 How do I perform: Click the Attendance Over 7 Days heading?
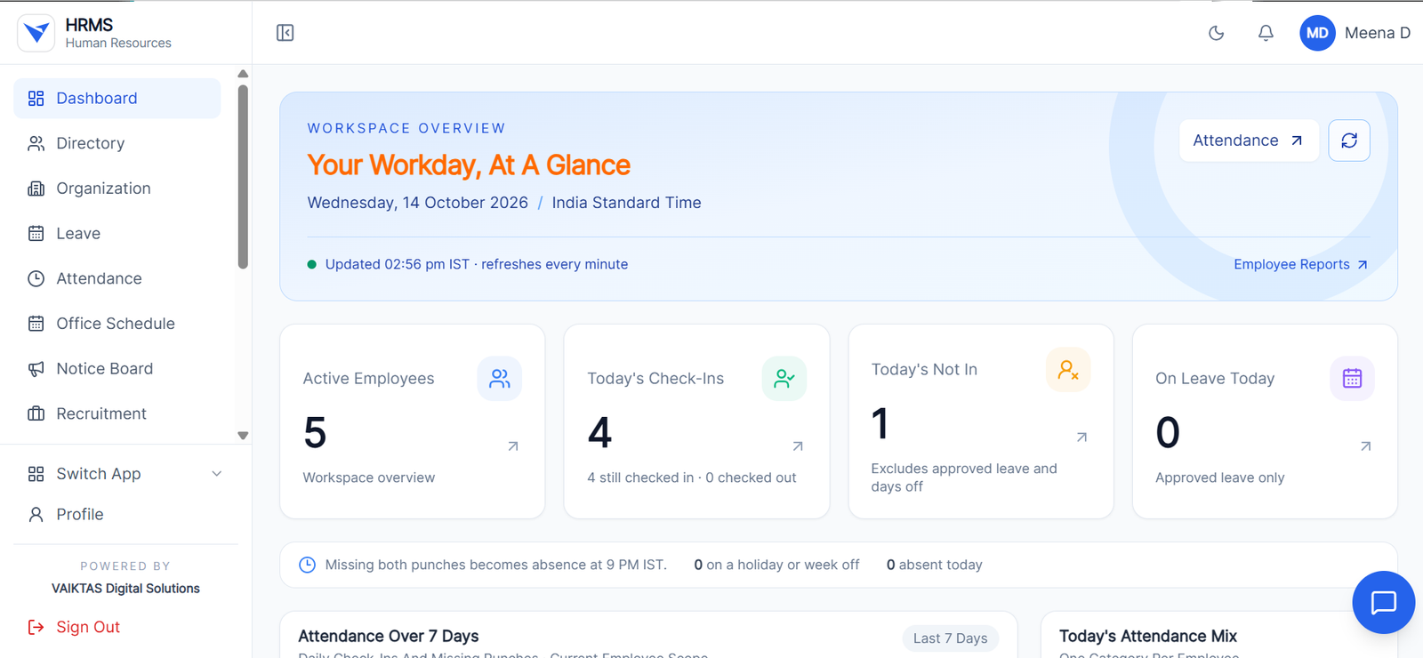(x=389, y=636)
